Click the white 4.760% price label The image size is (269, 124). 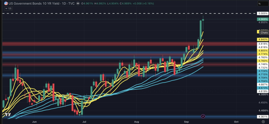point(263,57)
